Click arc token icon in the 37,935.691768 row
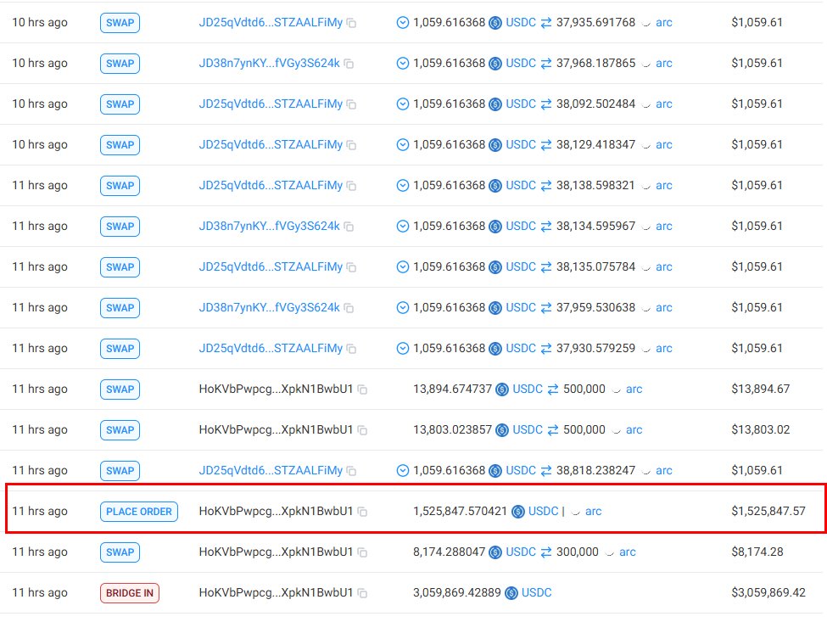The width and height of the screenshot is (827, 622). tap(646, 23)
